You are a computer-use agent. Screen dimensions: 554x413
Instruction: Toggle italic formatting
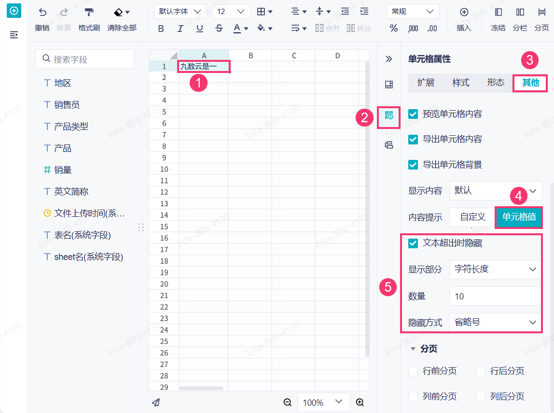[180, 28]
